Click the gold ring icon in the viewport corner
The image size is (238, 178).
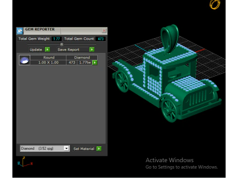pyautogui.click(x=215, y=4)
